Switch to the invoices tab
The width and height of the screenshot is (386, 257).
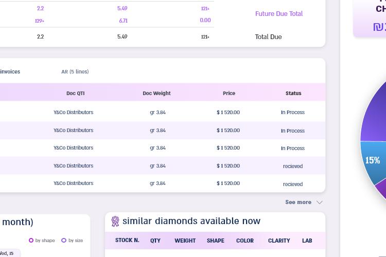click(x=10, y=71)
